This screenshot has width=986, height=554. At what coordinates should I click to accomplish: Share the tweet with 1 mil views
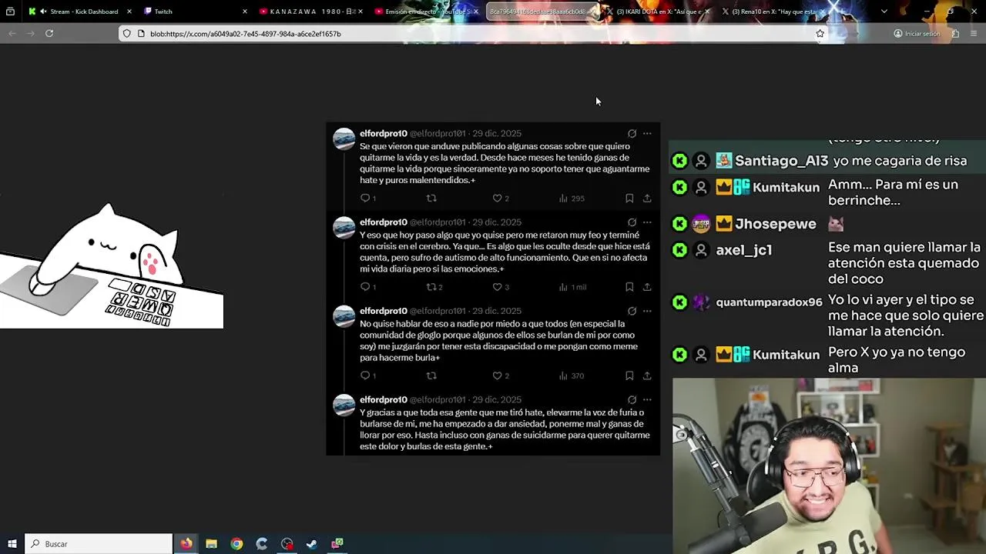[x=647, y=287]
